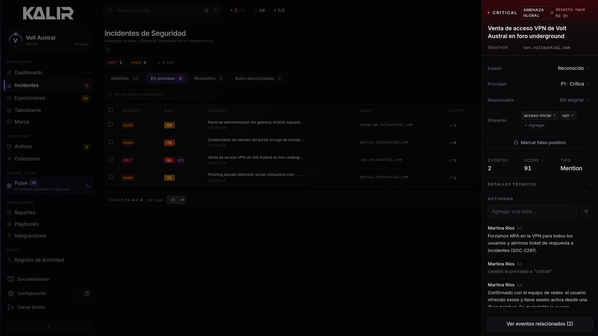Open the per page dropdown set to 25
This screenshot has height=336, width=598.
point(176,200)
